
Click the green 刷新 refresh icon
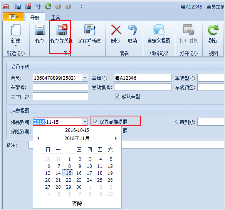(x=213, y=30)
